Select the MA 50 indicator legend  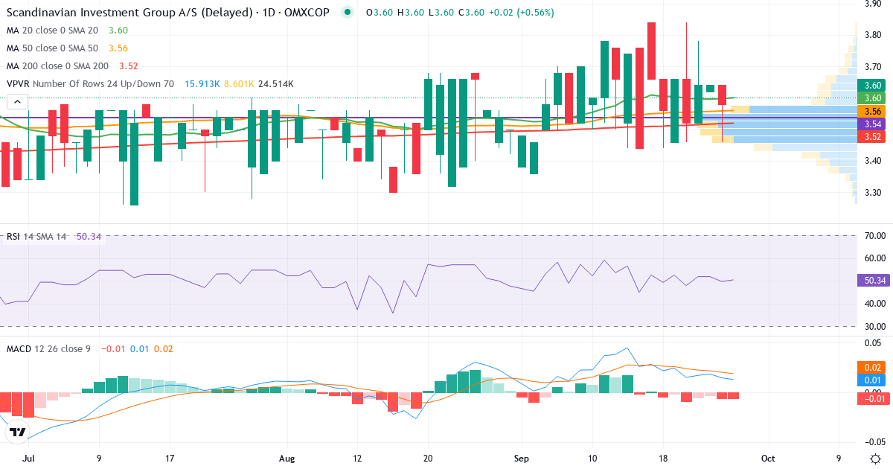click(x=52, y=48)
